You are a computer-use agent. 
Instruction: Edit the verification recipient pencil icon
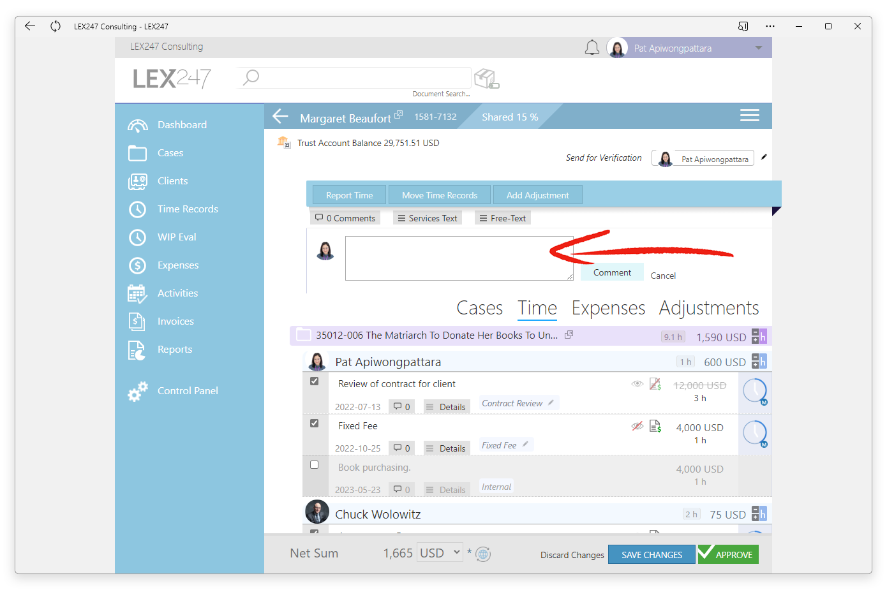[764, 157]
